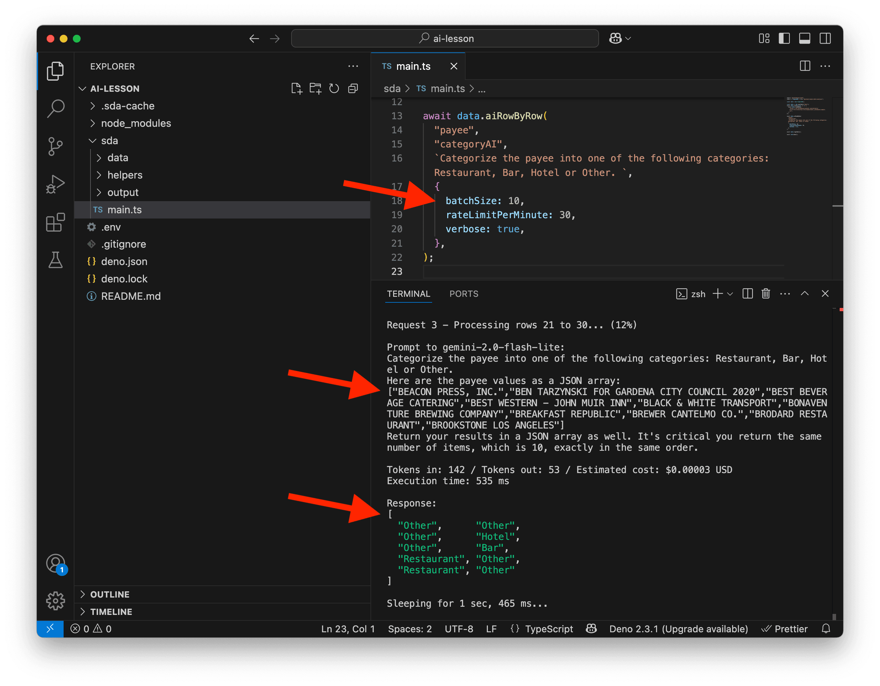Click sda in the breadcrumb path
The image size is (880, 686).
[392, 88]
